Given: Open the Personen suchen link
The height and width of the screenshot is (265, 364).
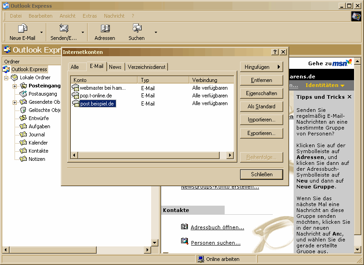Looking at the screenshot, I should (216, 243).
